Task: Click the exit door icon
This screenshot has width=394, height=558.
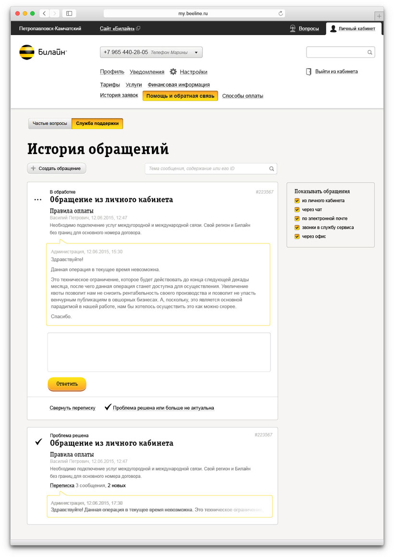Action: [x=308, y=72]
